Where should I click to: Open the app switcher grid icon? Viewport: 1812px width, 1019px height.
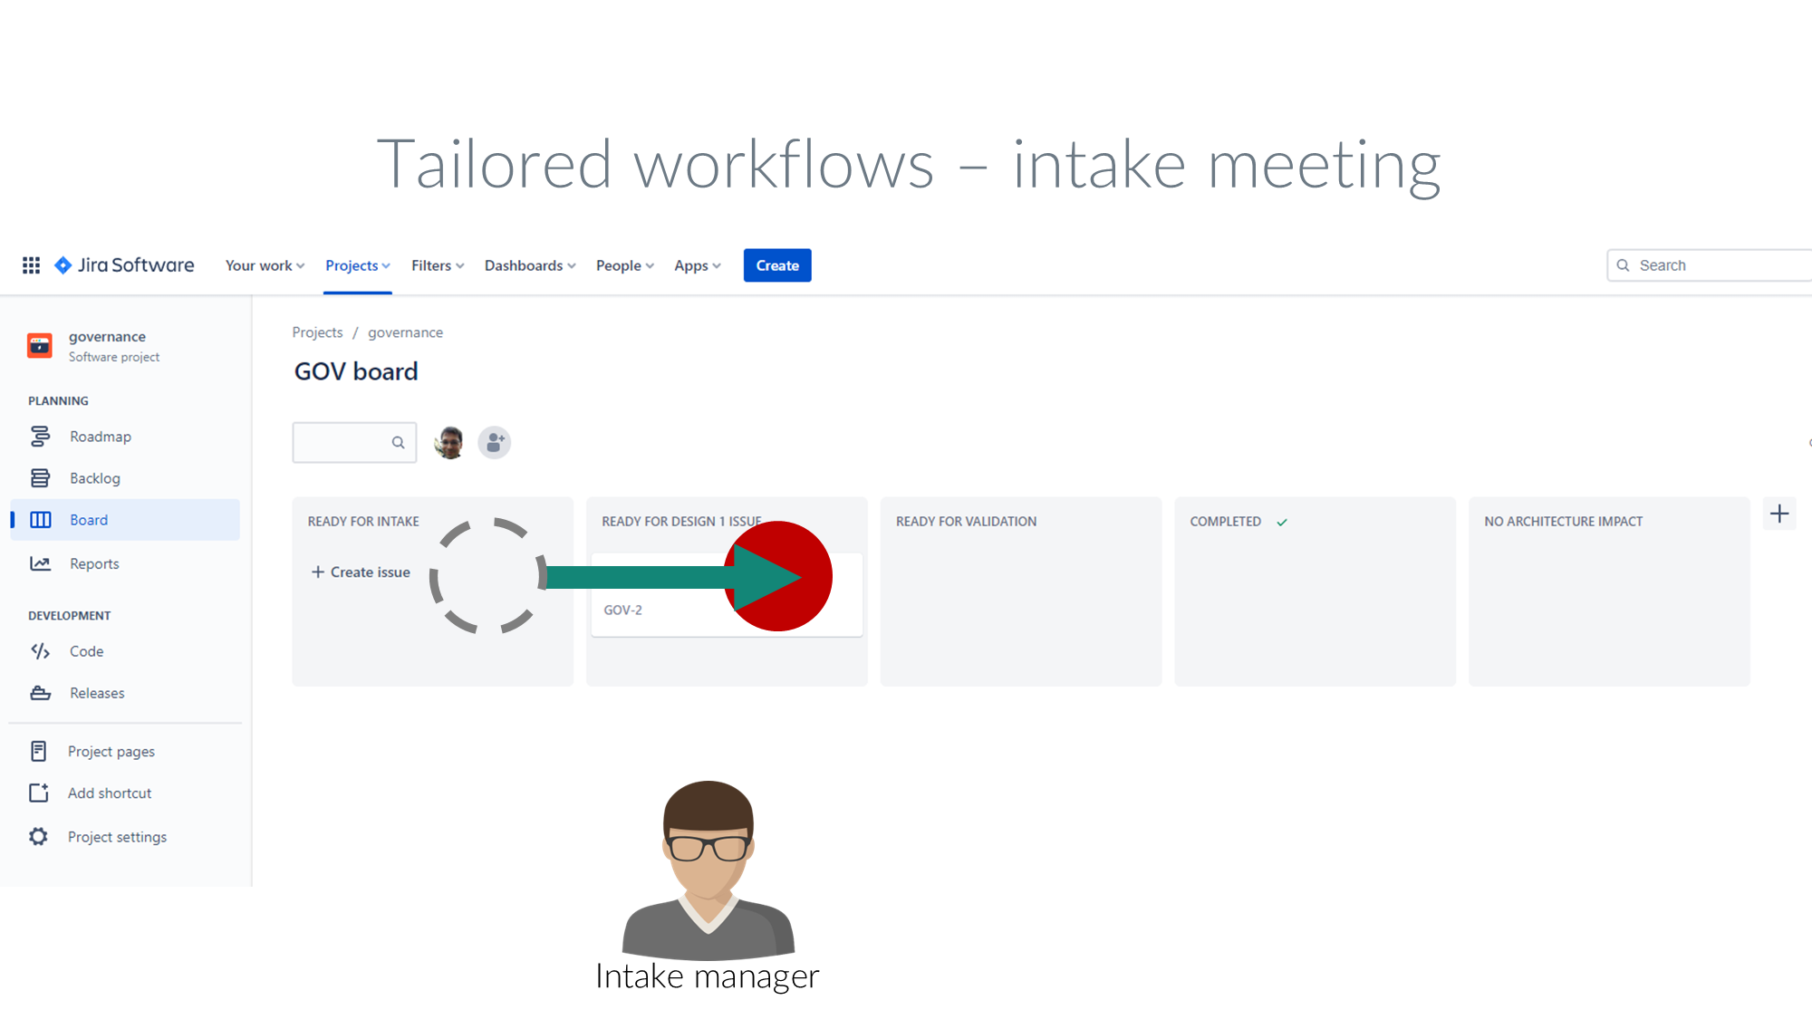click(31, 265)
